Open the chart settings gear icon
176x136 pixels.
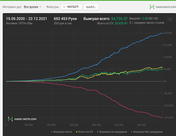pos(170,19)
